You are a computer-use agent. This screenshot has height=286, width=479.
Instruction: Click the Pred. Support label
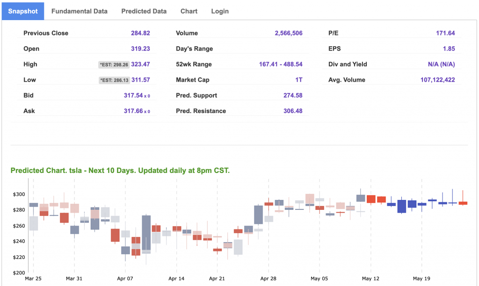[x=196, y=95]
